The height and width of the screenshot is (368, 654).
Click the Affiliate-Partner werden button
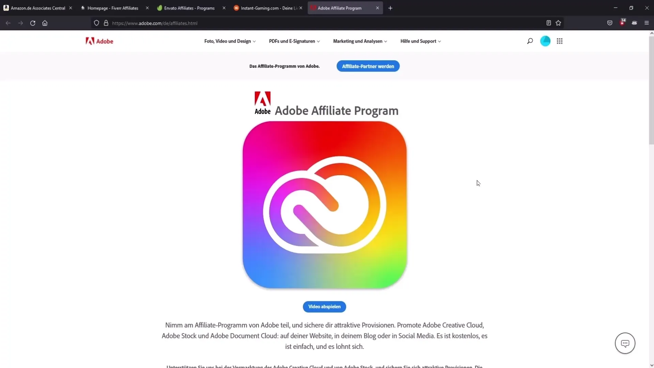point(368,66)
